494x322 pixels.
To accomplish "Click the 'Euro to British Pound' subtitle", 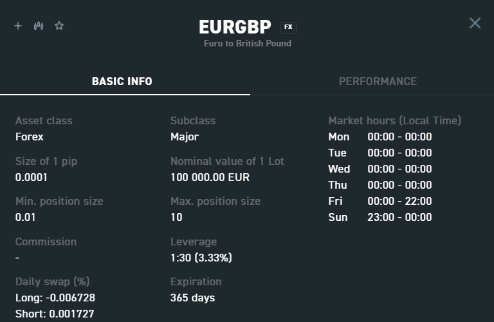I will (x=247, y=43).
